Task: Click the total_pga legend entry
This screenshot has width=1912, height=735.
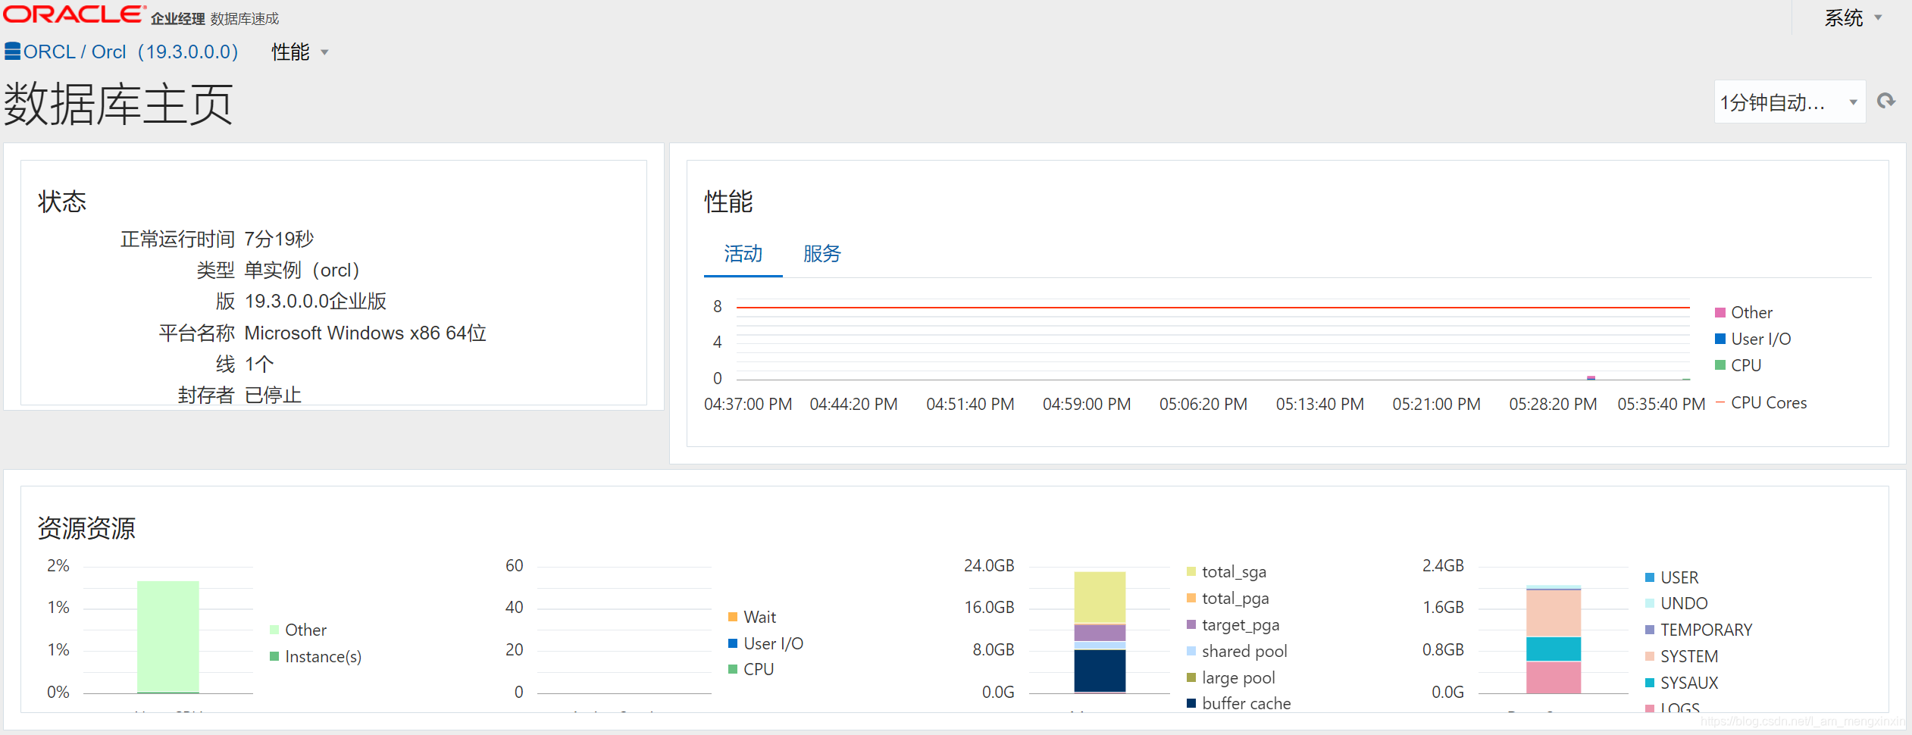Action: point(1228,599)
